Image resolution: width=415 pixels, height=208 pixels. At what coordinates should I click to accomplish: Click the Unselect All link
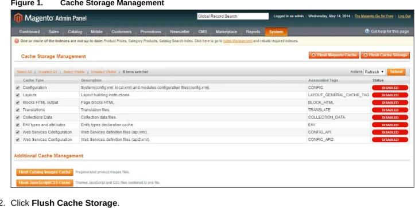pos(48,72)
